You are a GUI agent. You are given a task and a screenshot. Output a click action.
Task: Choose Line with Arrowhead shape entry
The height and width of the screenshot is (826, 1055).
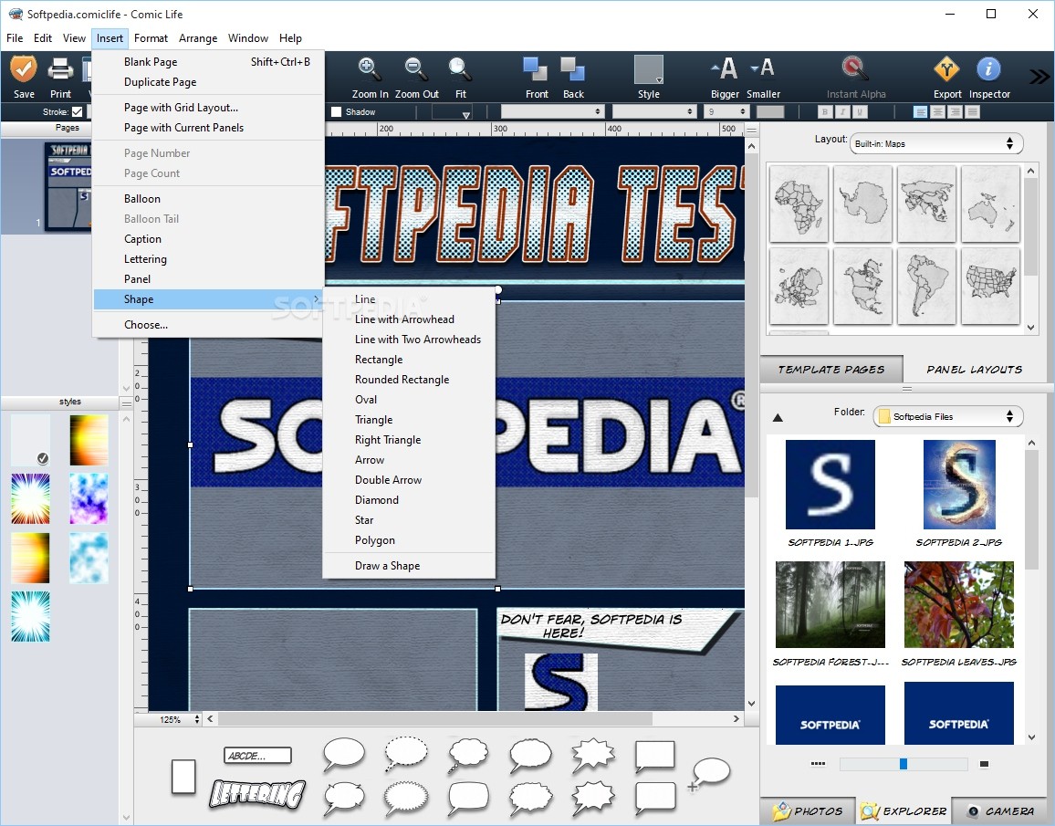[409, 319]
